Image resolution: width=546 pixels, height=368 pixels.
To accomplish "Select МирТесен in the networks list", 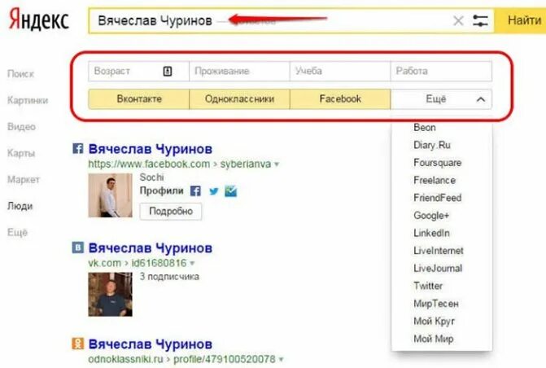I will 436,304.
